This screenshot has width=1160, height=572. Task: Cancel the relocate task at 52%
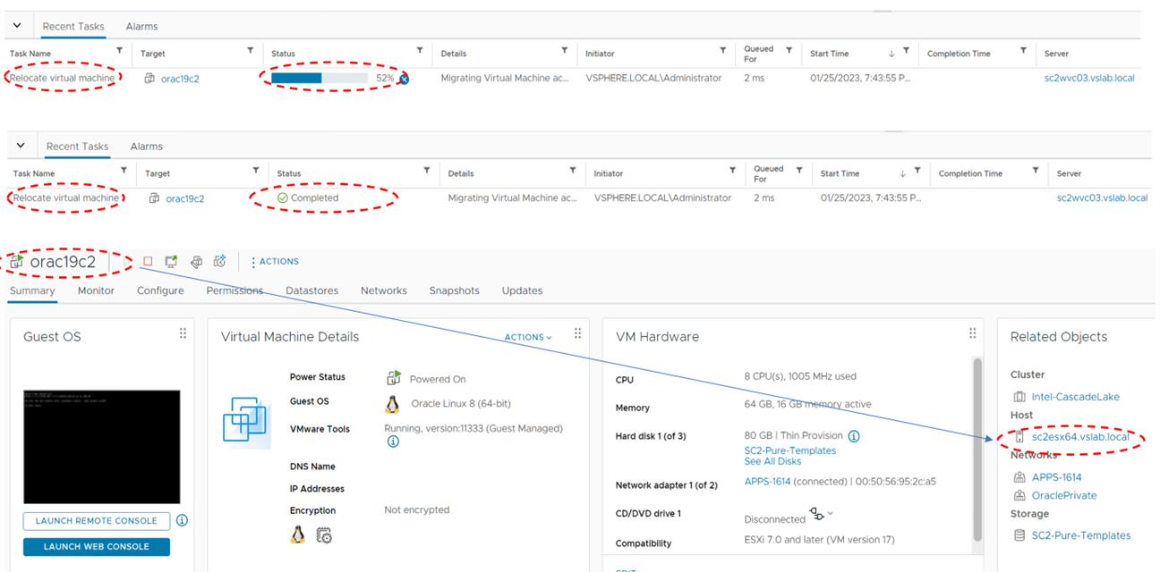404,80
